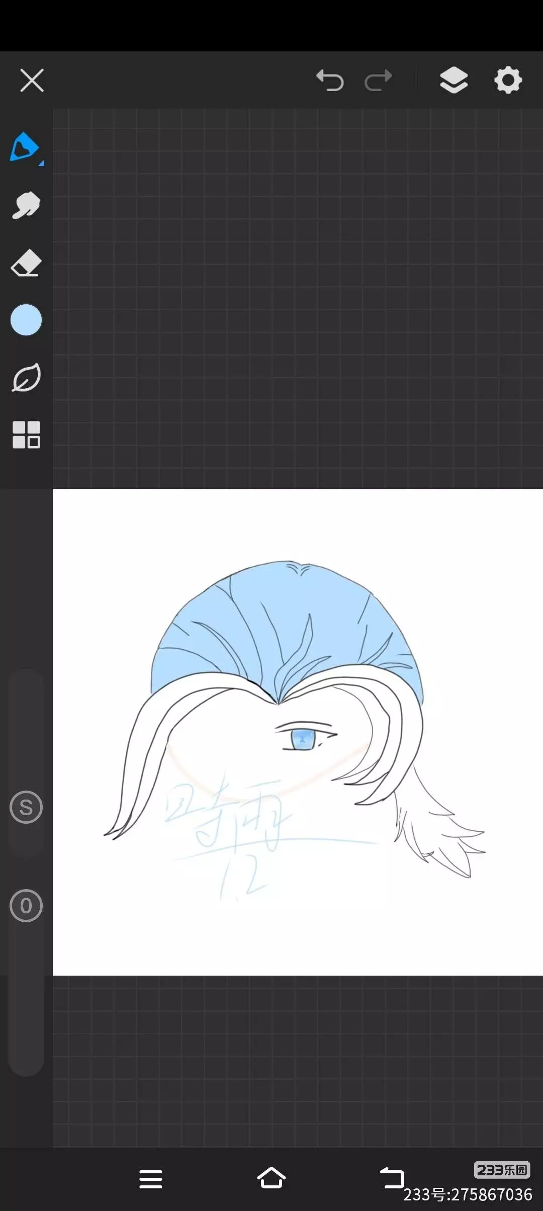
Task: Undo the last stroke
Action: 330,80
